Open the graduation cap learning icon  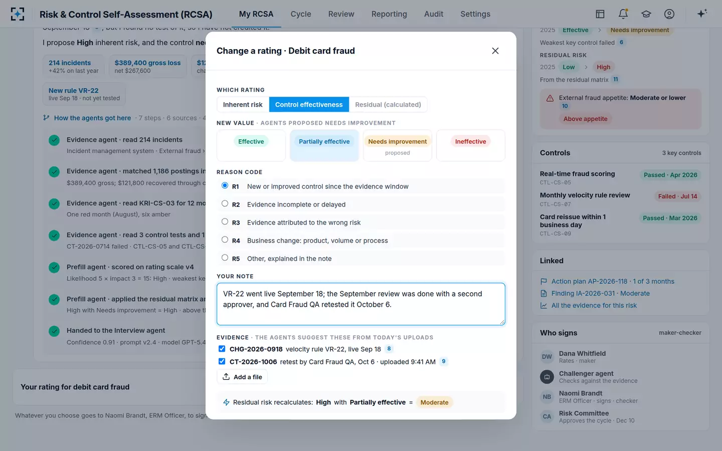(x=646, y=14)
